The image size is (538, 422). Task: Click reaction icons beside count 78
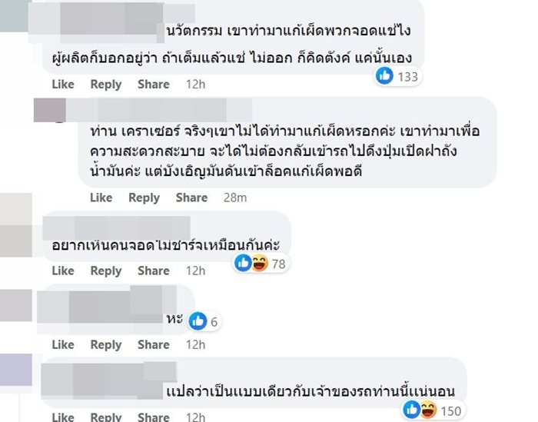point(250,264)
